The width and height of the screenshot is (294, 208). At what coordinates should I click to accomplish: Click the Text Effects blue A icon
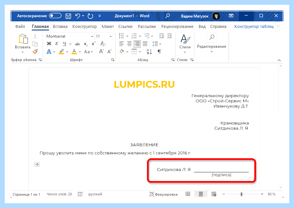pyautogui.click(x=49, y=52)
